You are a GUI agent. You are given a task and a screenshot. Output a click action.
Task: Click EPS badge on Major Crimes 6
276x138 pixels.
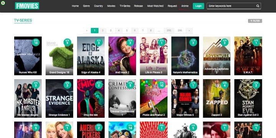tap(193, 85)
